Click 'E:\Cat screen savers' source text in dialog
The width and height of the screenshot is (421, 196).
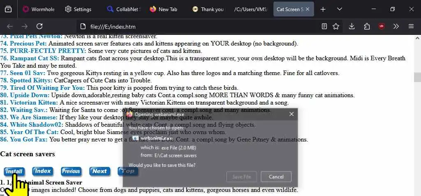pyautogui.click(x=176, y=155)
